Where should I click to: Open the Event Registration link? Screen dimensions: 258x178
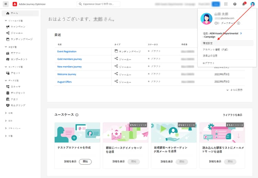tap(67, 52)
